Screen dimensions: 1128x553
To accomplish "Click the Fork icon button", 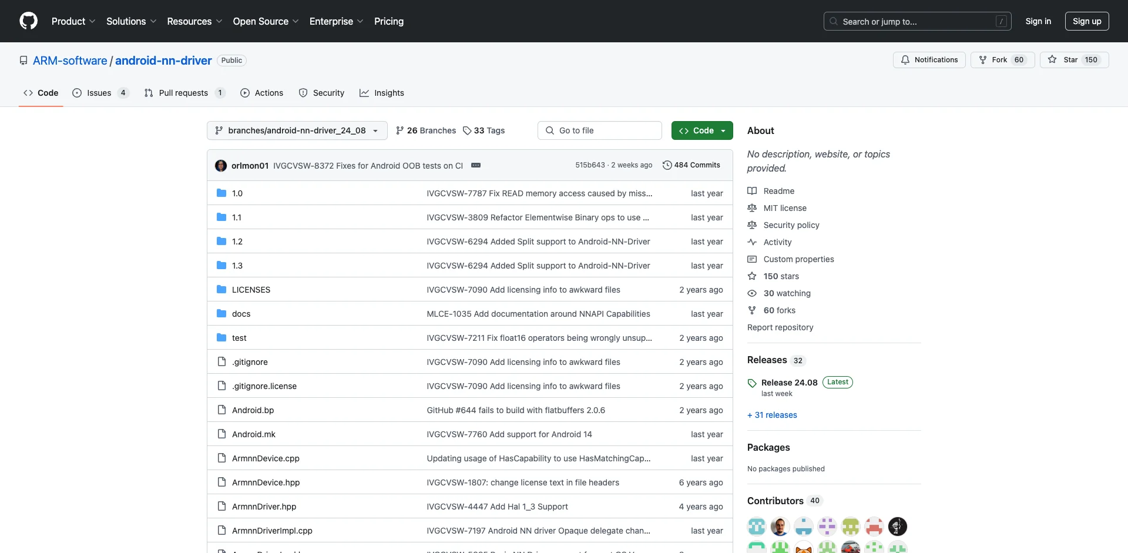I will point(983,60).
